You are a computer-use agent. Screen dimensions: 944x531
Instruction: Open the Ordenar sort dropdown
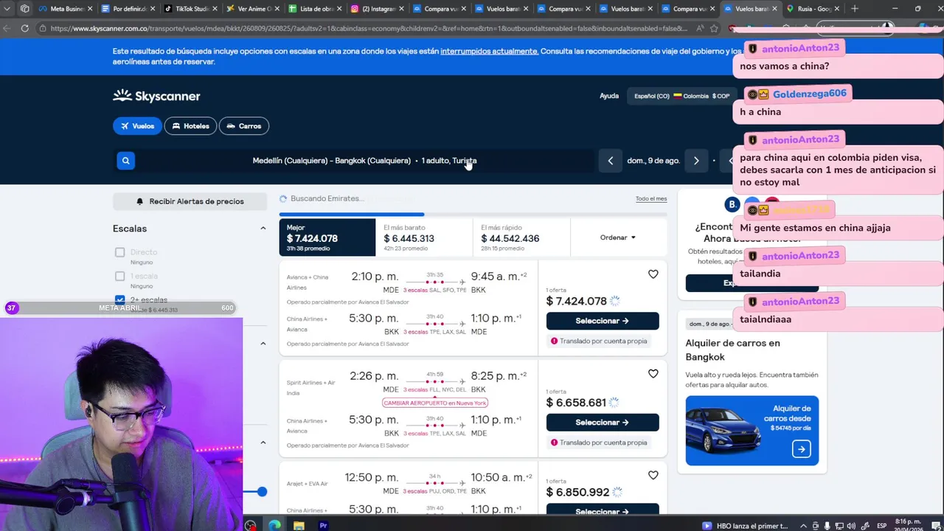(x=618, y=237)
